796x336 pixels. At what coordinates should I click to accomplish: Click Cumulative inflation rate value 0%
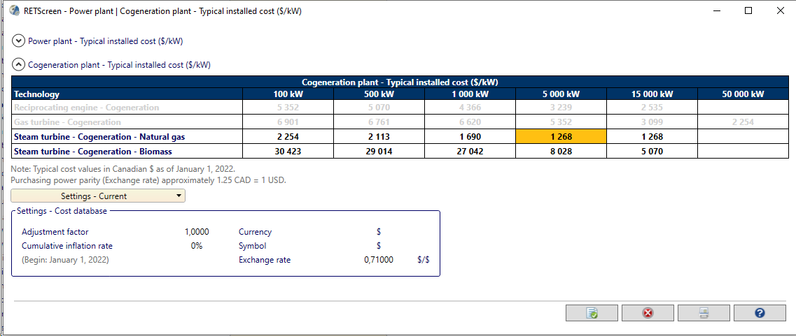click(x=197, y=246)
